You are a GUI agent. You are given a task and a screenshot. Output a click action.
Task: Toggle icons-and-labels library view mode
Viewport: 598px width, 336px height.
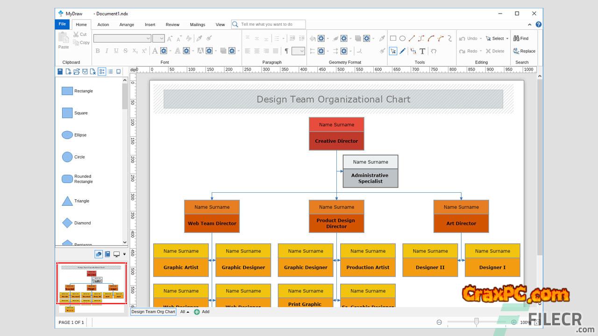pos(101,71)
